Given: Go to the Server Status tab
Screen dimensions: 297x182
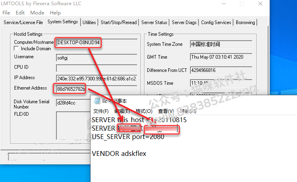Looking at the screenshot, I should (x=154, y=22).
